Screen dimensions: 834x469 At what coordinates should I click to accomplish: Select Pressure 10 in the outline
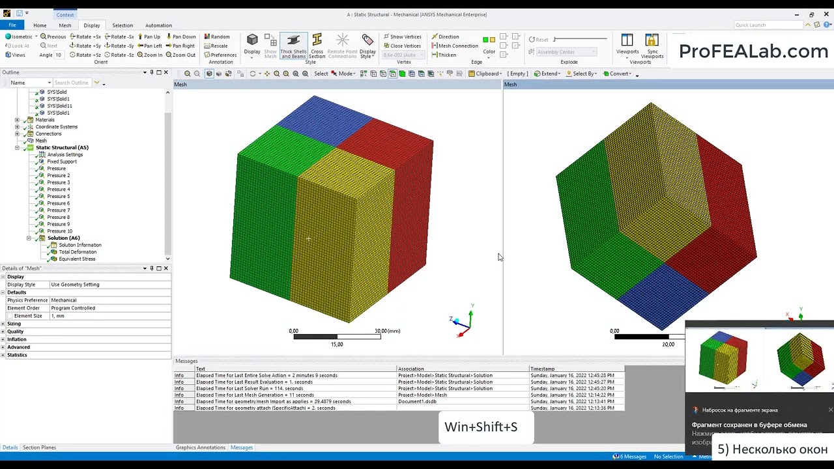60,231
